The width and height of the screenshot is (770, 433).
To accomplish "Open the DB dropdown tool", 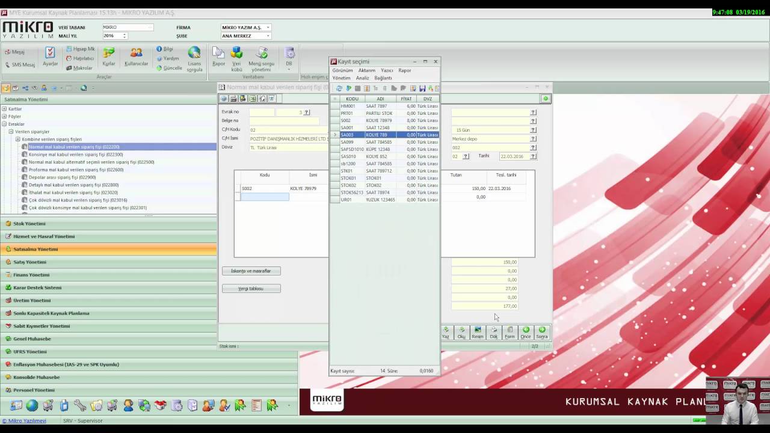I will [x=289, y=58].
